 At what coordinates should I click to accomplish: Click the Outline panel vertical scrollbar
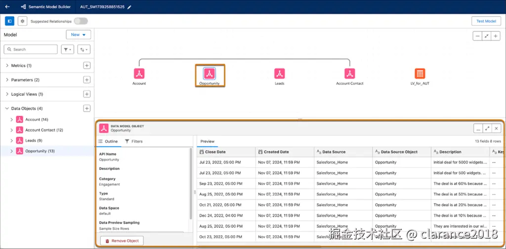(x=191, y=184)
